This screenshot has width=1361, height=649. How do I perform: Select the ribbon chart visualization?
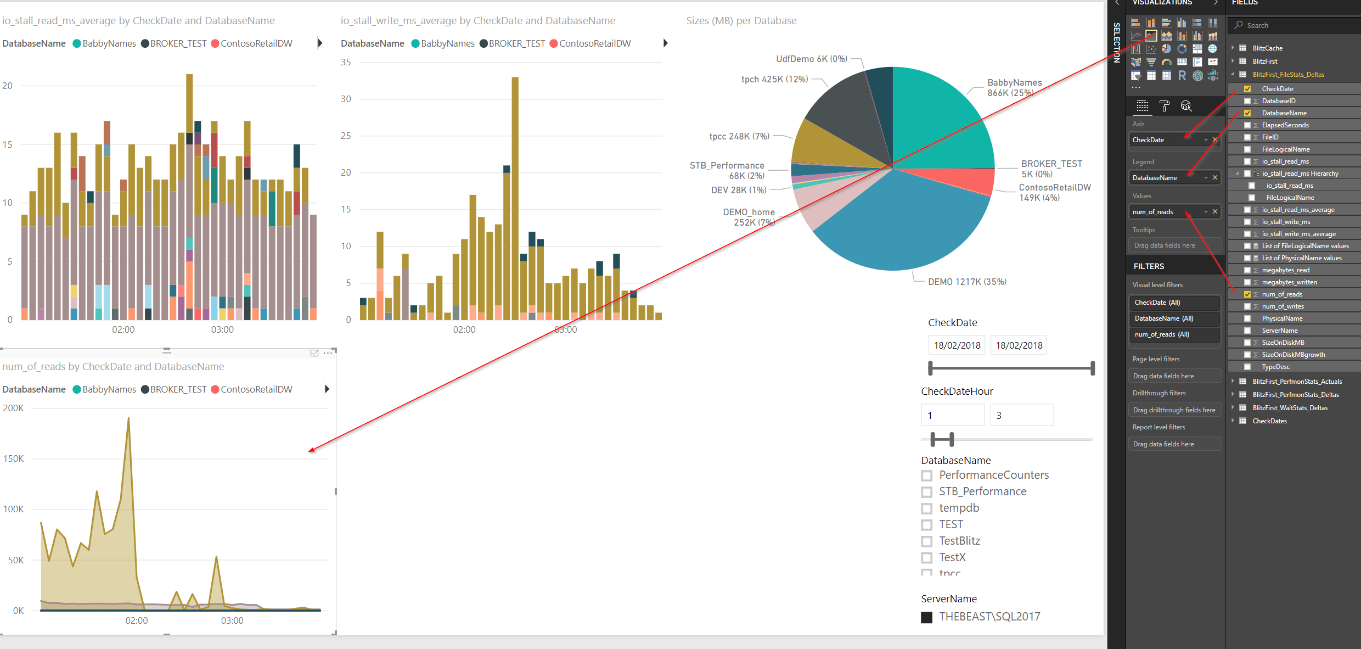point(1213,36)
